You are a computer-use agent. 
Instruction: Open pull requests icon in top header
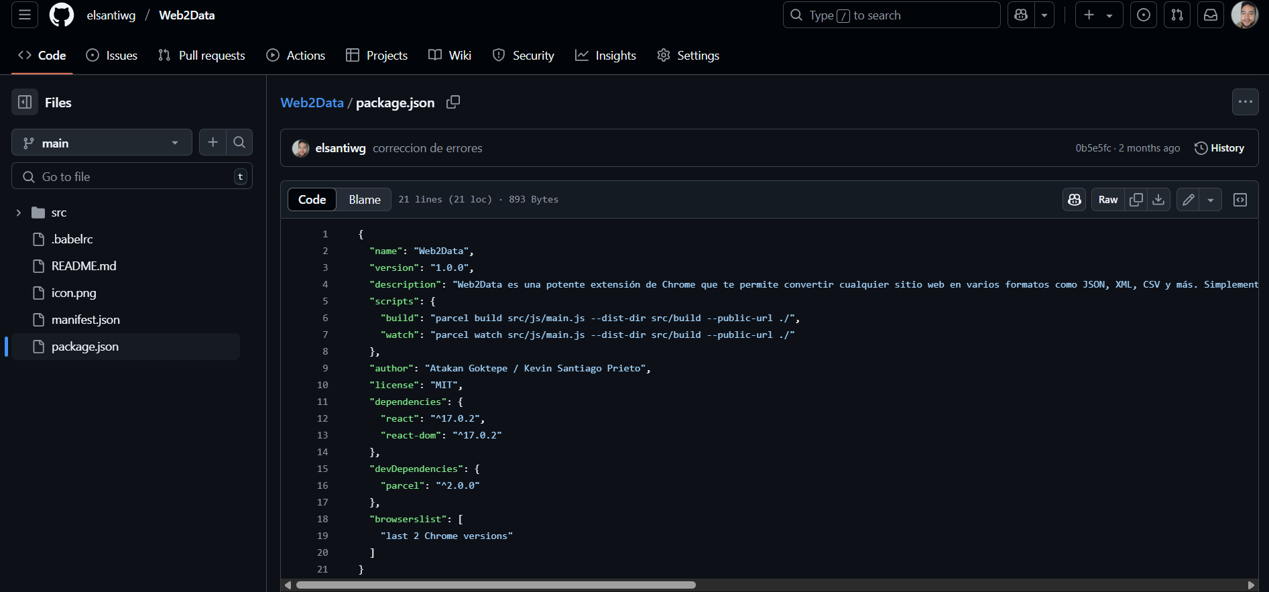point(1177,15)
